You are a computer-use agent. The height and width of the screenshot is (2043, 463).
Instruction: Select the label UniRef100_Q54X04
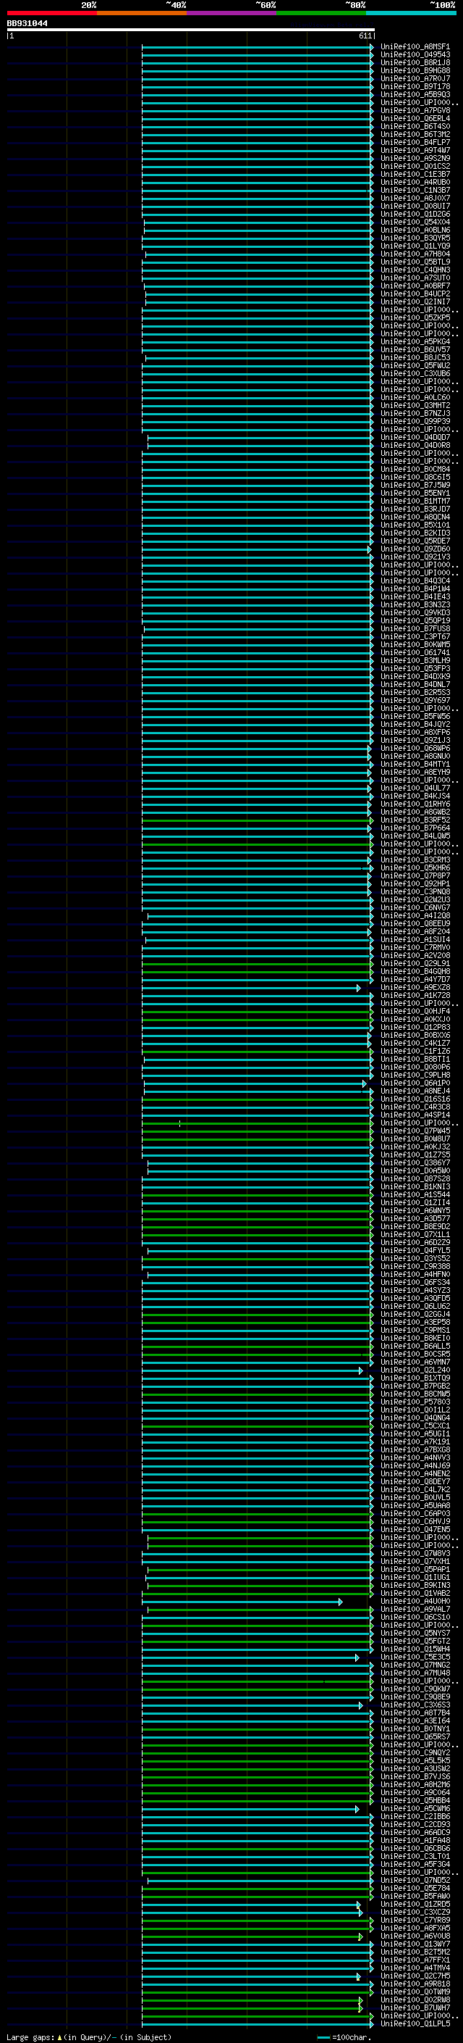[x=415, y=222]
